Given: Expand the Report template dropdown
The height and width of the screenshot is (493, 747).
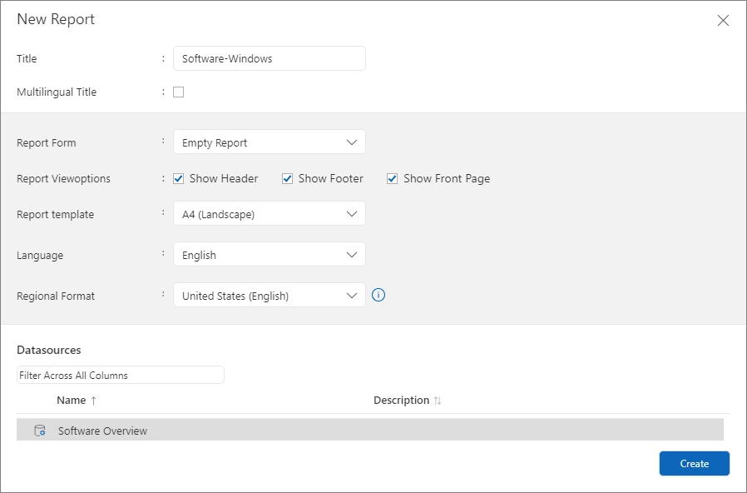Looking at the screenshot, I should (269, 214).
